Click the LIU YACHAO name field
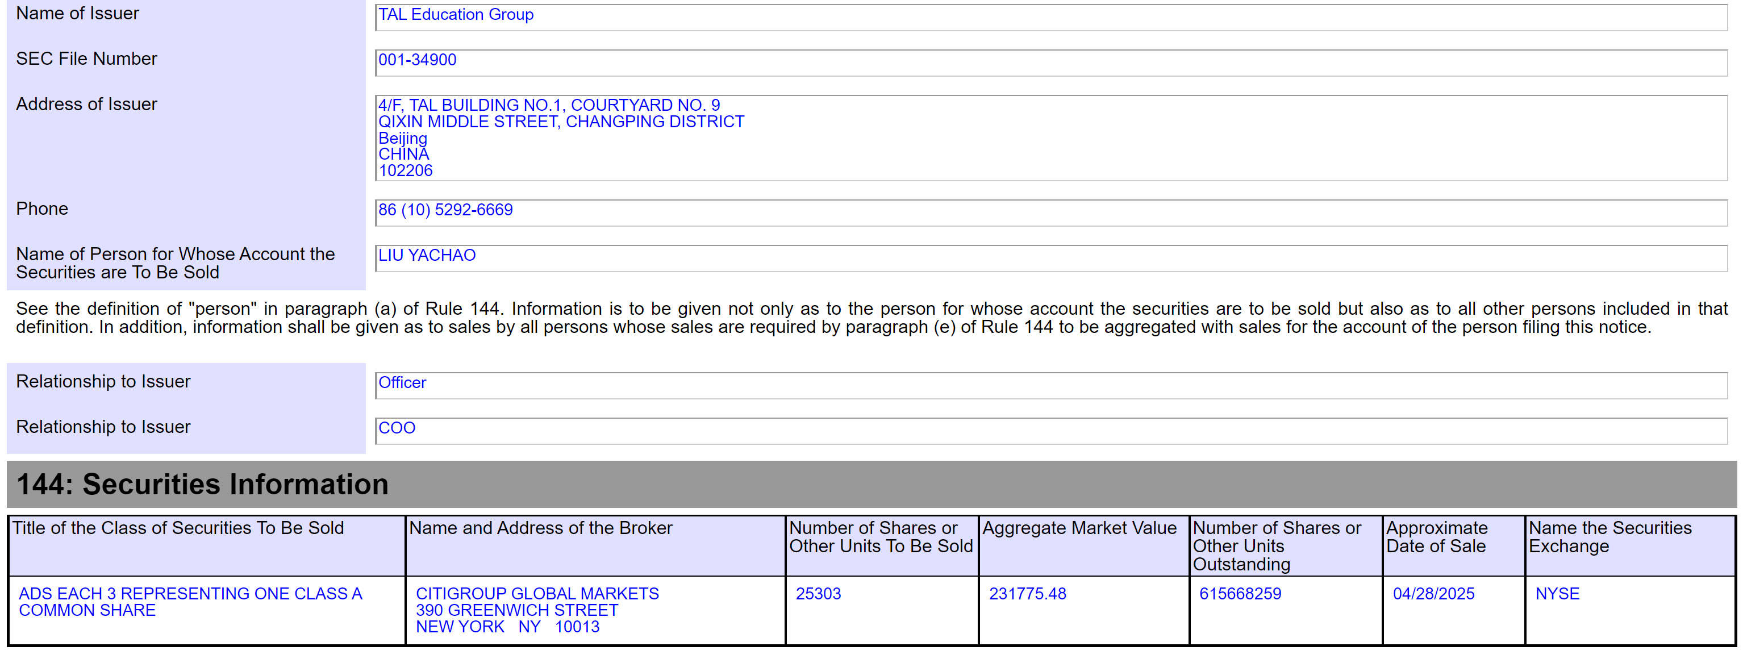 coord(1051,258)
